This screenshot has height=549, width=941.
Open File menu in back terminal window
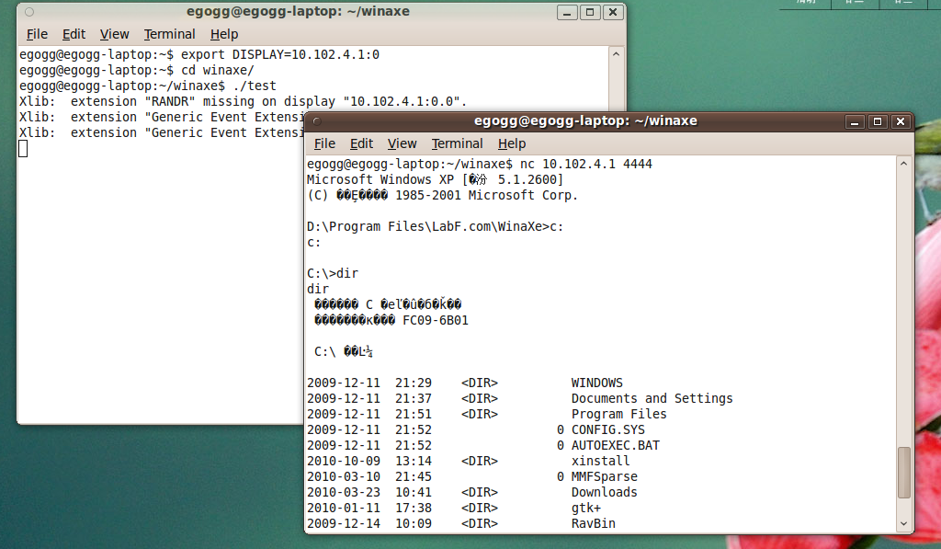point(37,34)
